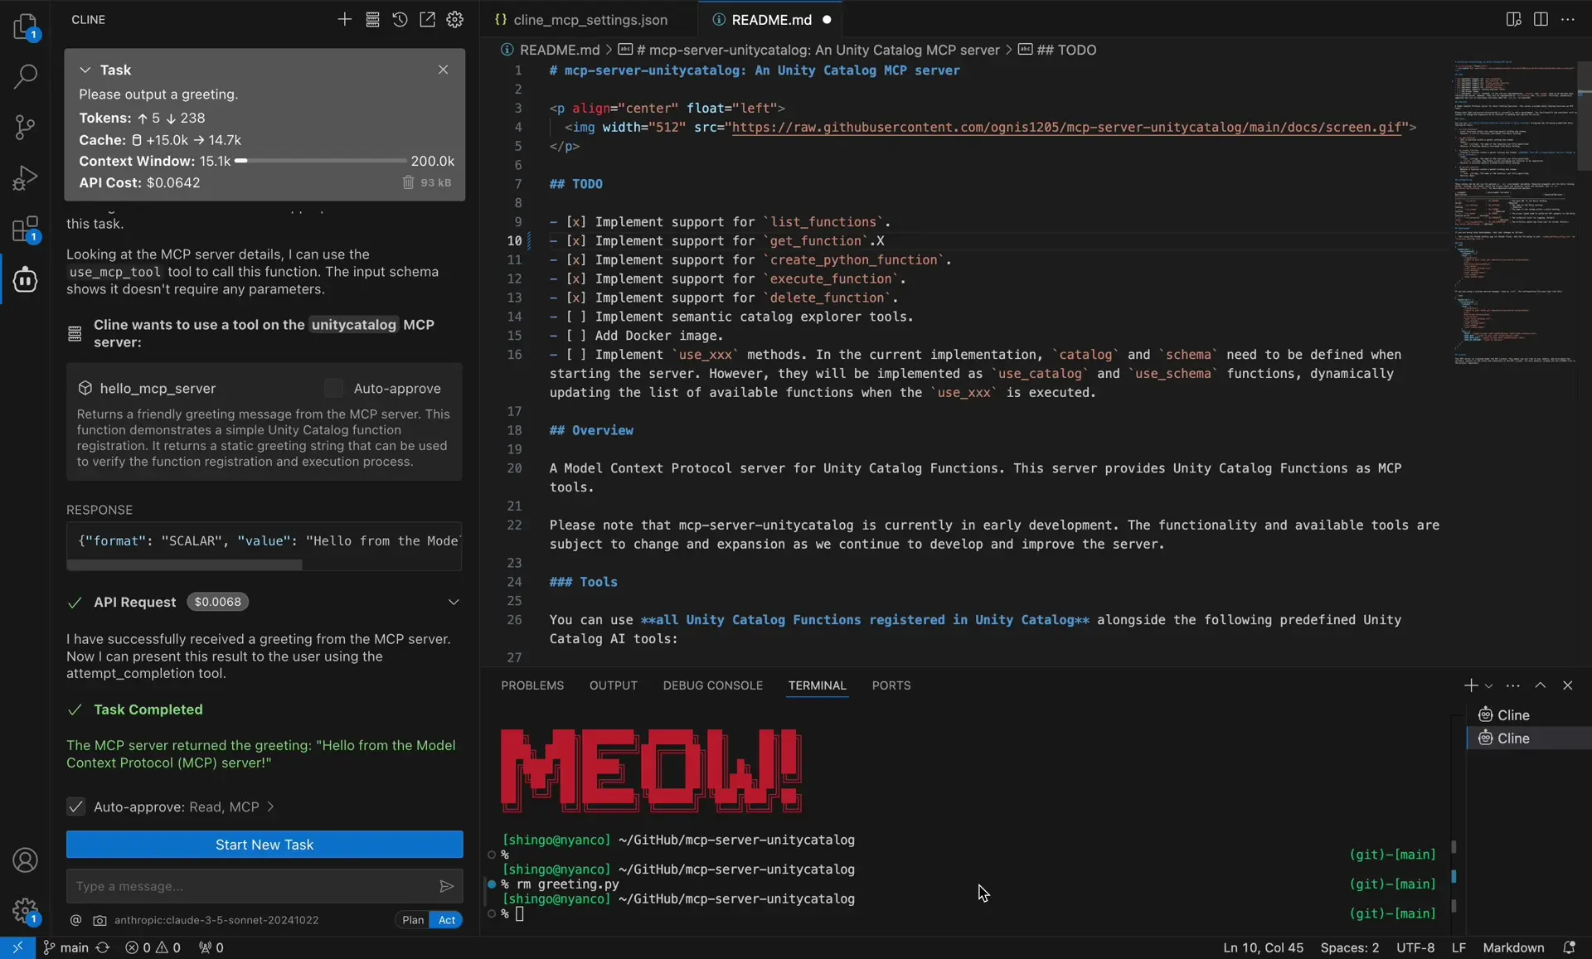Click the Type a message input field
Image resolution: width=1592 pixels, height=959 pixels.
249,886
